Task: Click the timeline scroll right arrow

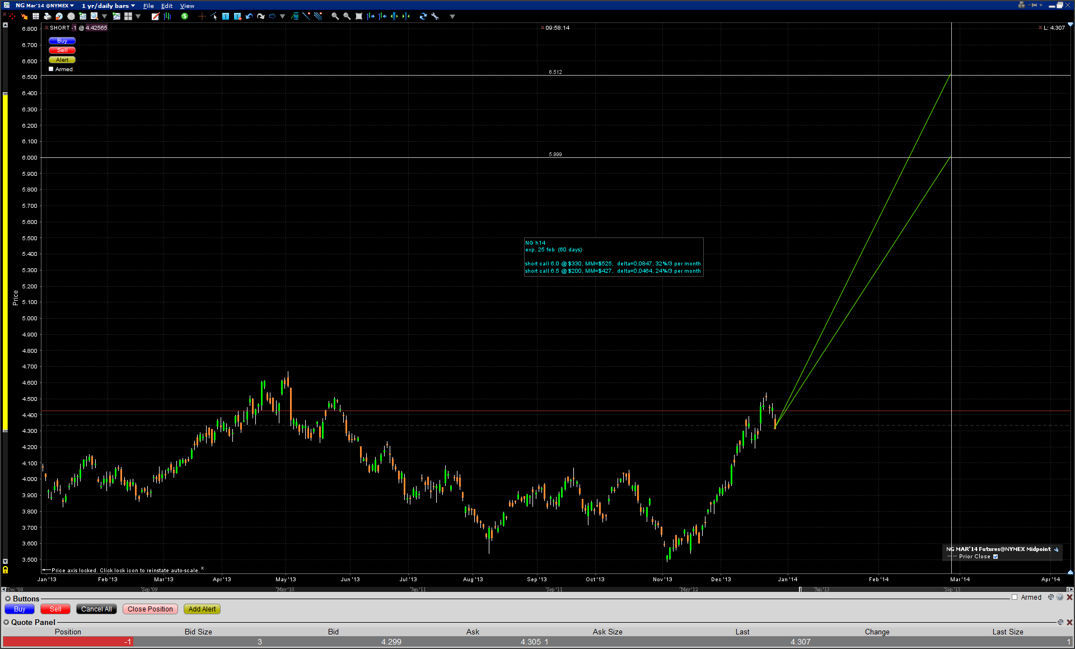Action: (1070, 589)
